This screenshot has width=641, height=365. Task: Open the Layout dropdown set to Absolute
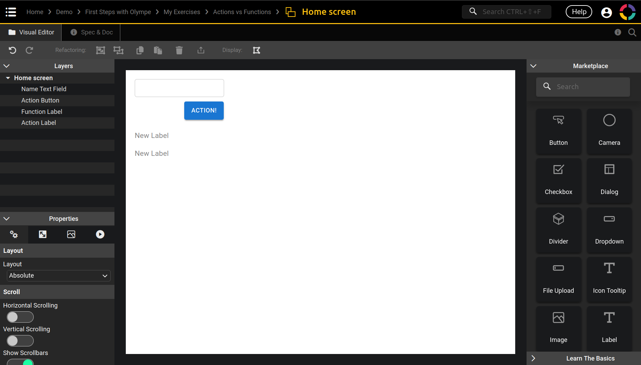[x=59, y=276]
